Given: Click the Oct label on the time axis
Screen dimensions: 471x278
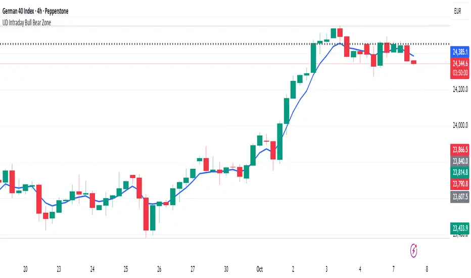Looking at the screenshot, I should (x=259, y=269).
